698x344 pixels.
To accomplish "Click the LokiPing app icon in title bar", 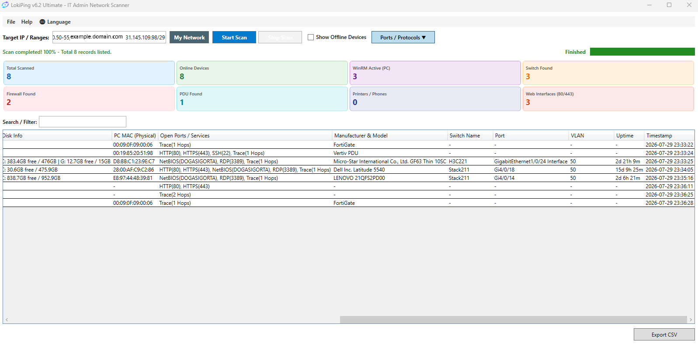I will click(x=5, y=5).
